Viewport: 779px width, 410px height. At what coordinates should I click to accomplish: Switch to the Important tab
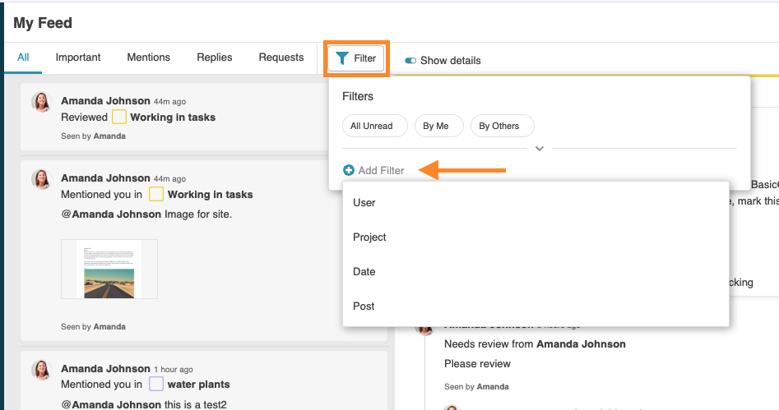click(78, 58)
